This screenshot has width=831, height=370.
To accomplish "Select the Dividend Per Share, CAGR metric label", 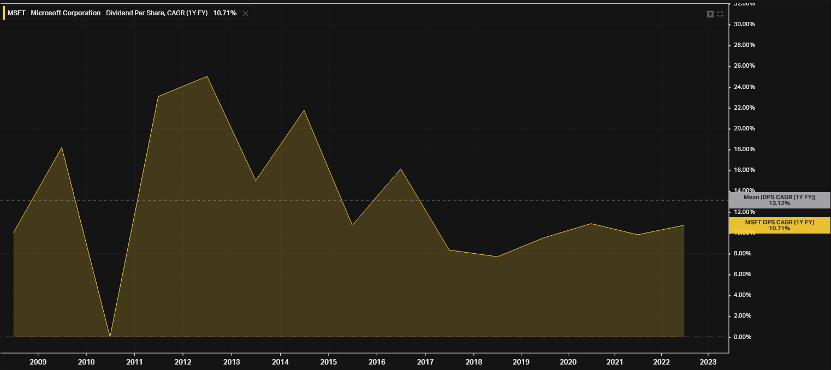I will (x=157, y=13).
